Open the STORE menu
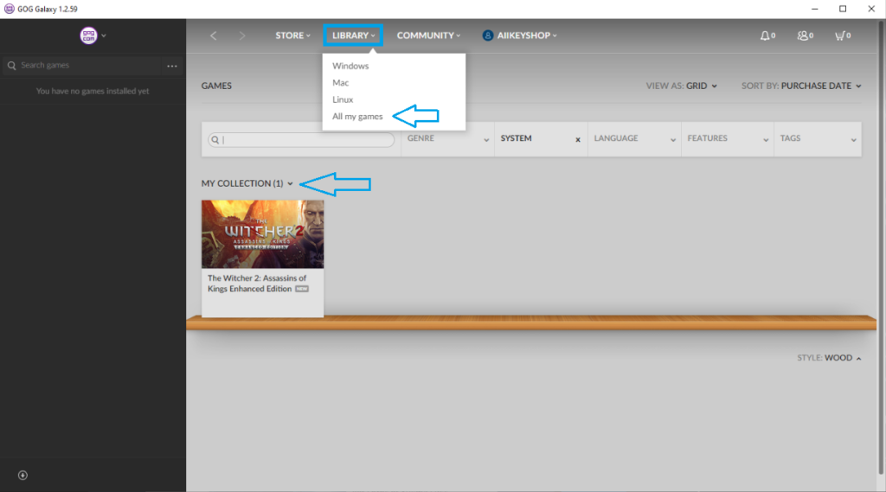Viewport: 886px width, 492px height. 293,35
